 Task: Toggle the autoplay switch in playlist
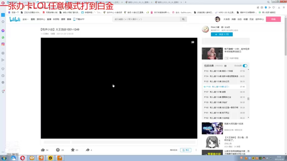[x=245, y=66]
